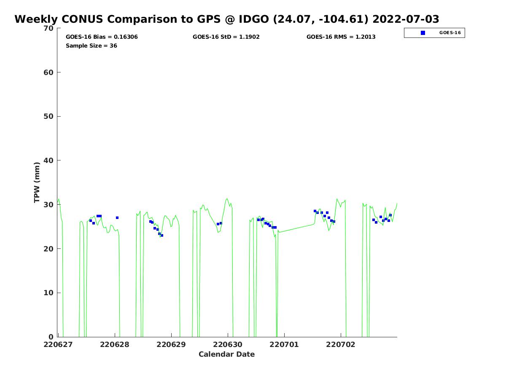
Task: Click the GOES-16 Bias value text
Action: pos(102,37)
